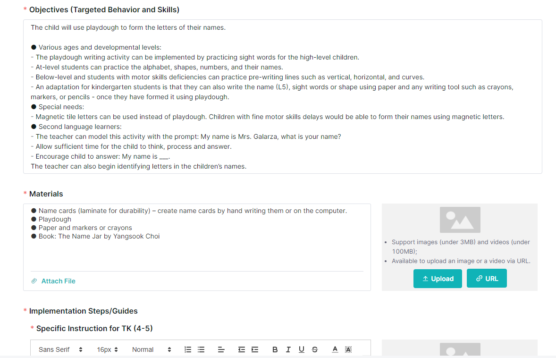556x358 pixels.
Task: Open the text background highlight picker
Action: coord(349,349)
